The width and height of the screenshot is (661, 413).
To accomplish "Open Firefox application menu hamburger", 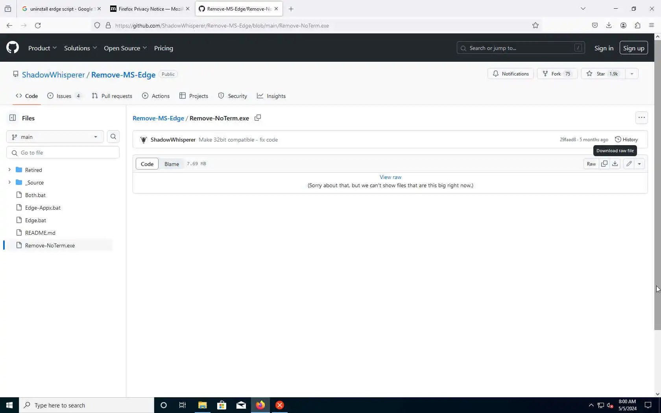I will click(652, 26).
